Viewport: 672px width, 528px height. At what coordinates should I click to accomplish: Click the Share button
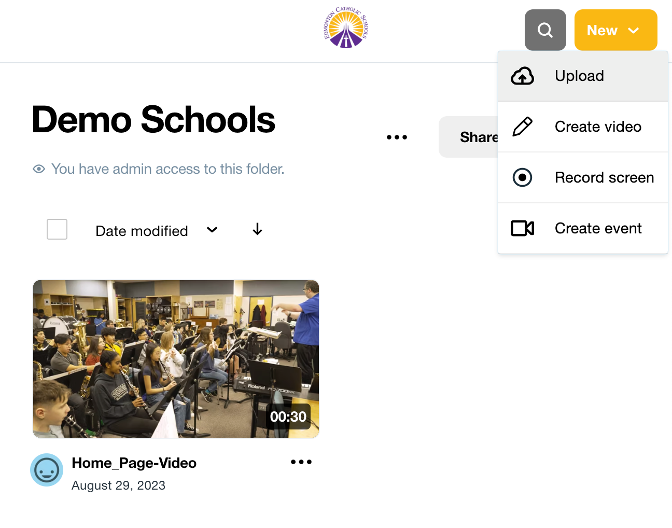pyautogui.click(x=469, y=137)
